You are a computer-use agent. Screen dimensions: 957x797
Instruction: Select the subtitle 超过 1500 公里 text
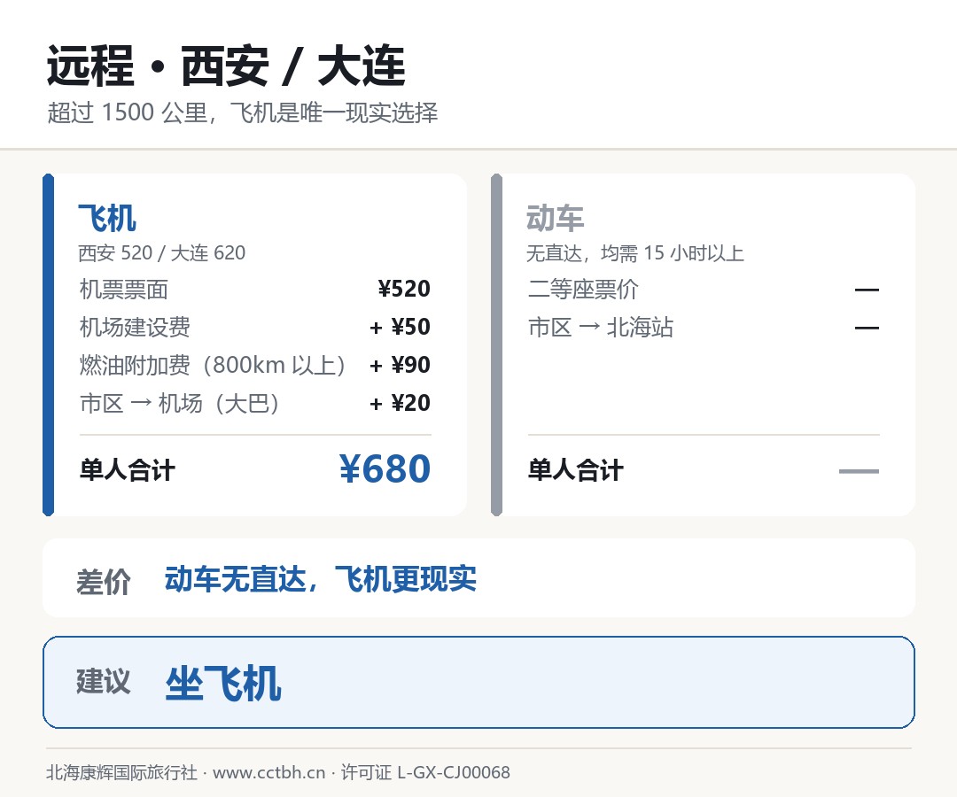[130, 112]
